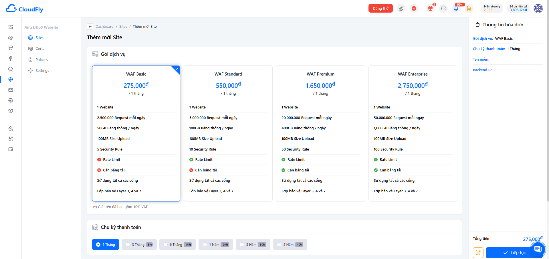The height and width of the screenshot is (259, 549).
Task: Click Cân bằng tải row in WAF Standard
Action: click(x=228, y=170)
